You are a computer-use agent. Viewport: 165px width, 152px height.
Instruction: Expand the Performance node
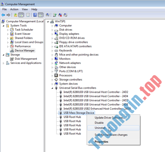[8, 47]
